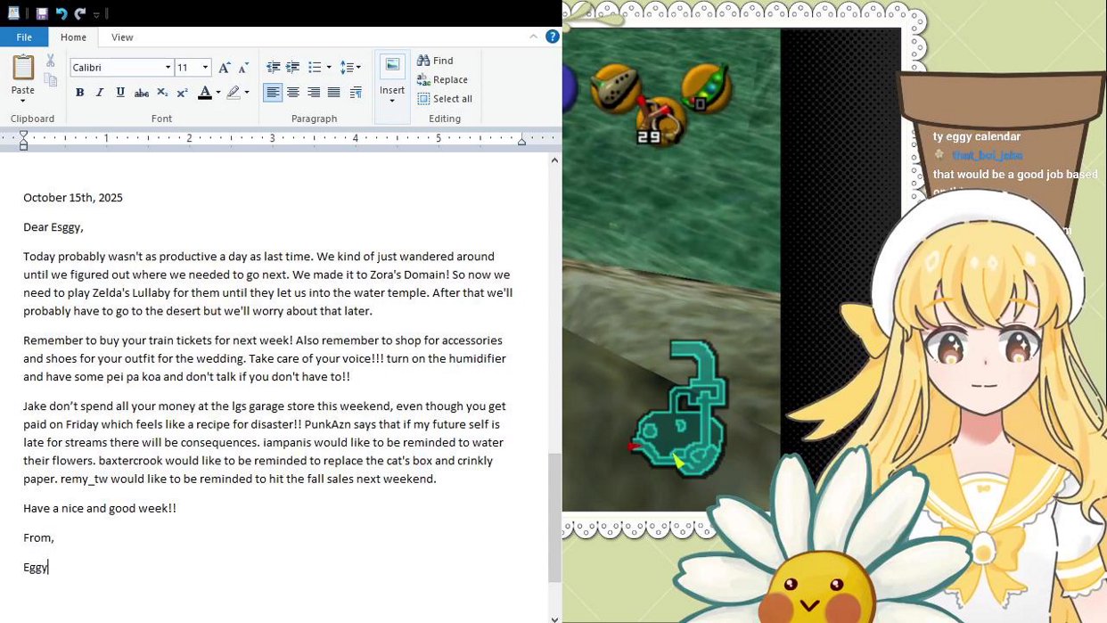Screen dimensions: 1107x623
Task: Open the highlight color dropdown arrow
Action: coord(247,93)
